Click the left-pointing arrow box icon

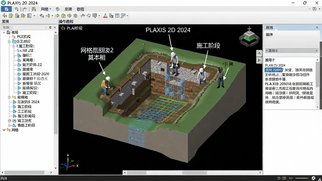pos(42,16)
